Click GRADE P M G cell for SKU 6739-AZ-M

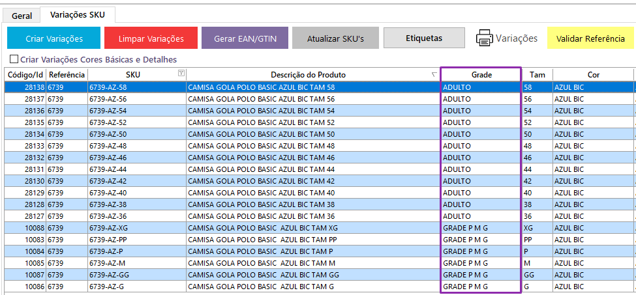pos(481,263)
